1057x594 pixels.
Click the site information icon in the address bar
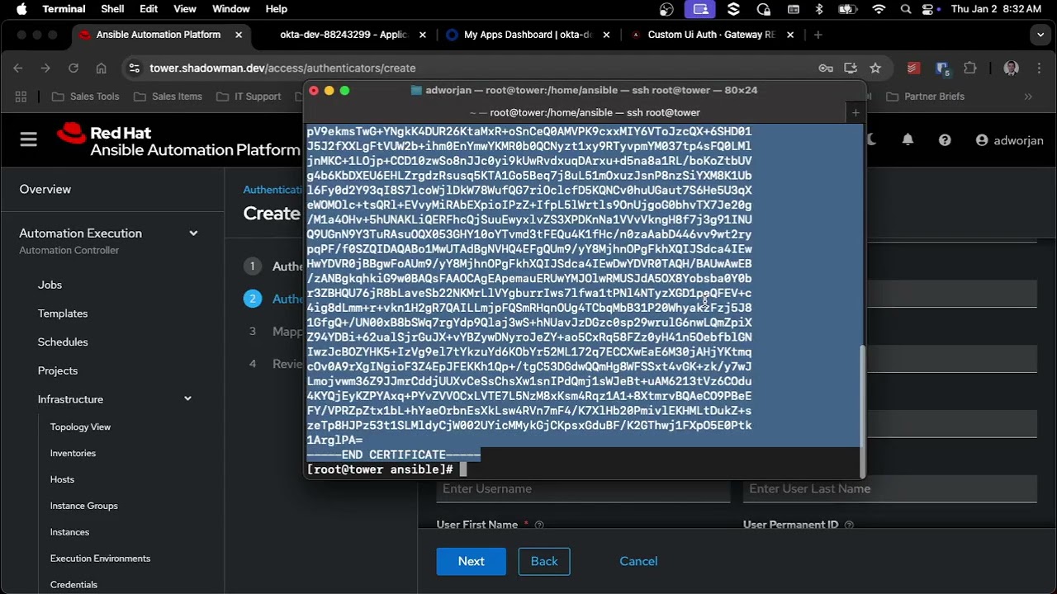point(135,68)
